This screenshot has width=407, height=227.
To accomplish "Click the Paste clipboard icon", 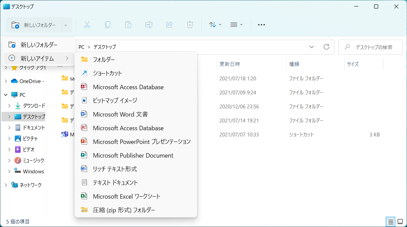I will tap(128, 25).
